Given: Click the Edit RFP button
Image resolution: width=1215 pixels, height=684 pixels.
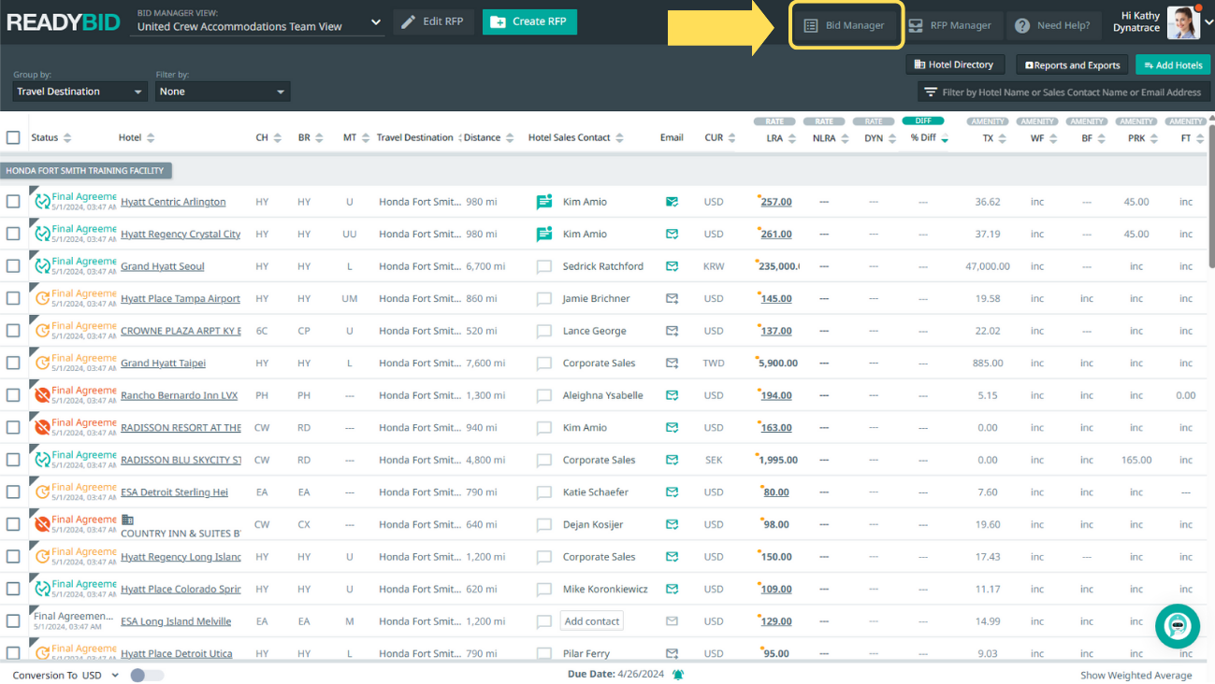Looking at the screenshot, I should pos(434,21).
